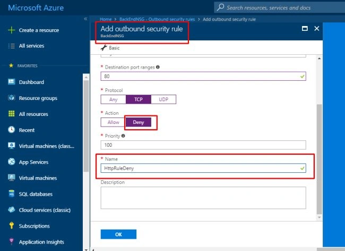The width and height of the screenshot is (345, 251).
Task: Click the Basic mode label
Action: [114, 48]
